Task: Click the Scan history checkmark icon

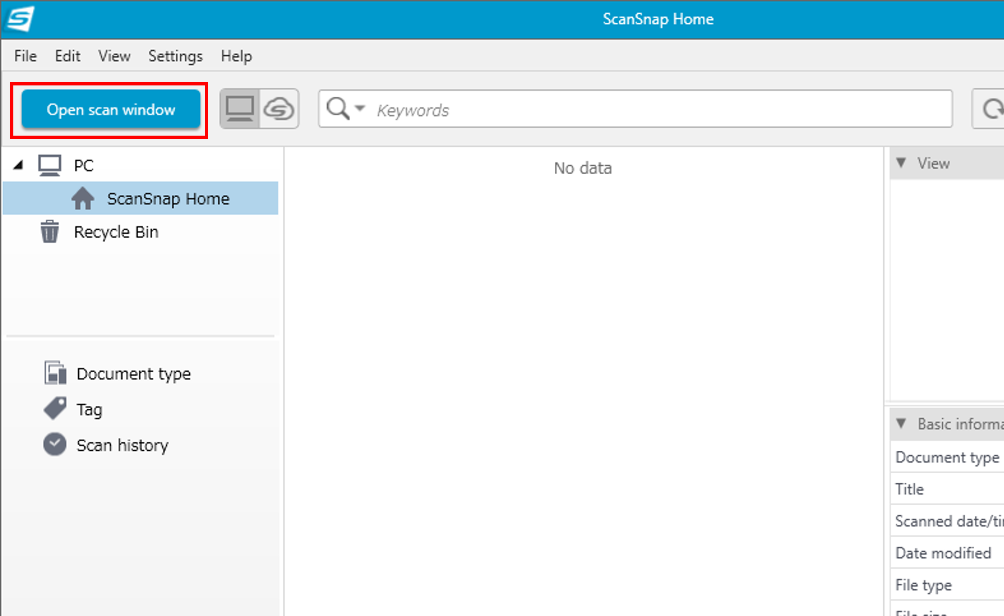Action: tap(55, 444)
